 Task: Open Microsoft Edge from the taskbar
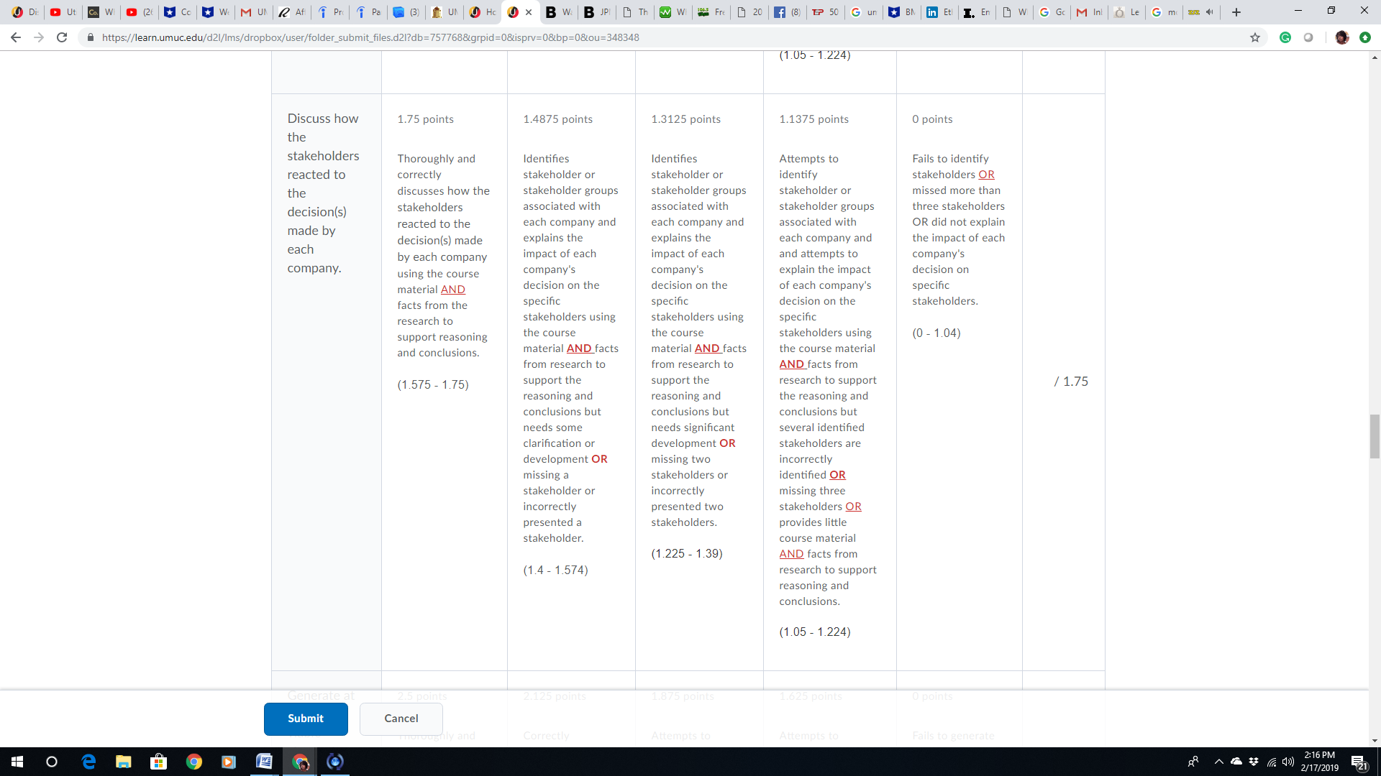pyautogui.click(x=88, y=762)
